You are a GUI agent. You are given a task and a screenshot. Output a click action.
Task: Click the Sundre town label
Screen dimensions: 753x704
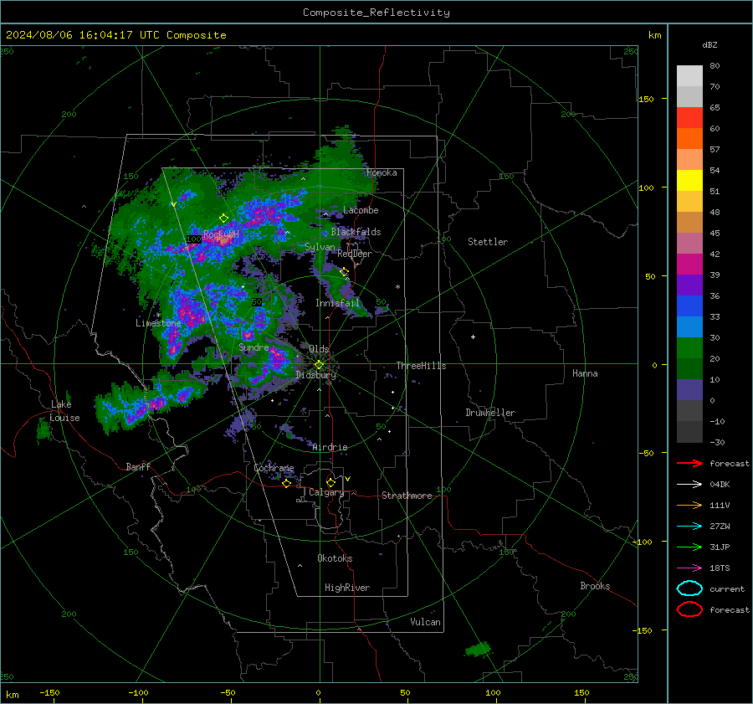pos(254,347)
